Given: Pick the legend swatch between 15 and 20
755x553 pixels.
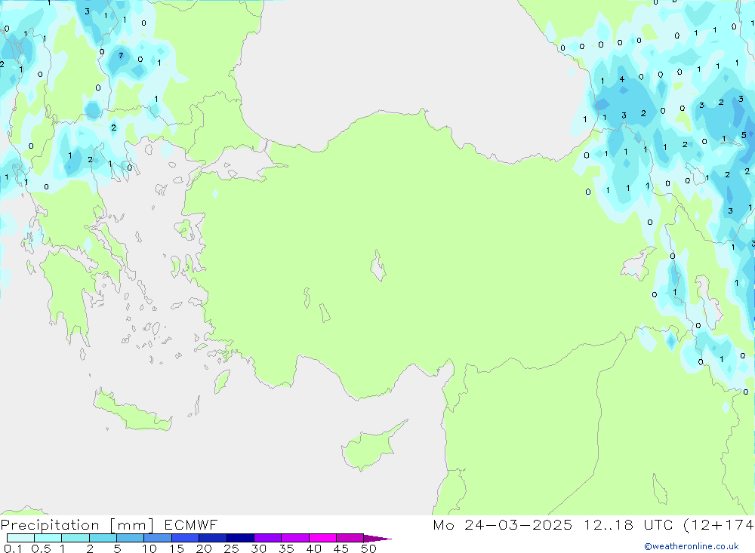Looking at the screenshot, I should coord(186,538).
